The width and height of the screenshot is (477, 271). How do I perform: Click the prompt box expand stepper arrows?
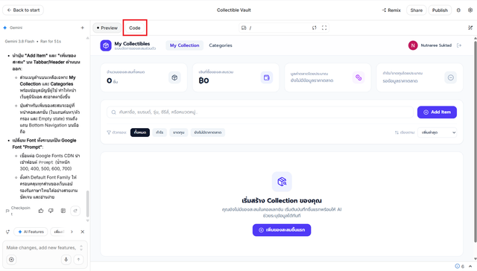[81, 248]
